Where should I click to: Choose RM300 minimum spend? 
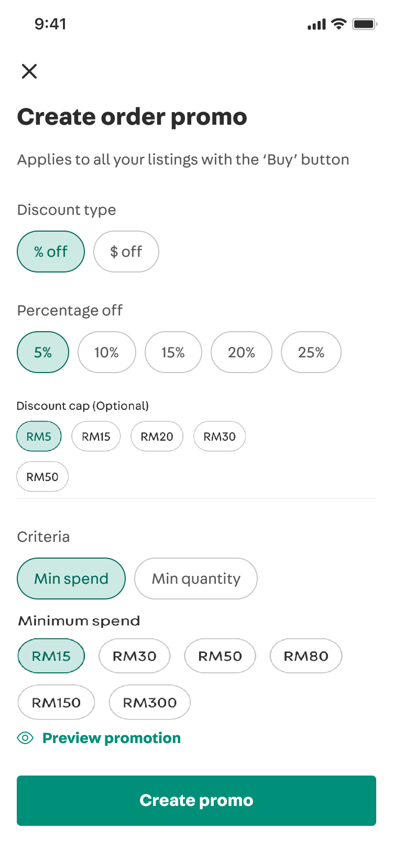click(x=150, y=702)
